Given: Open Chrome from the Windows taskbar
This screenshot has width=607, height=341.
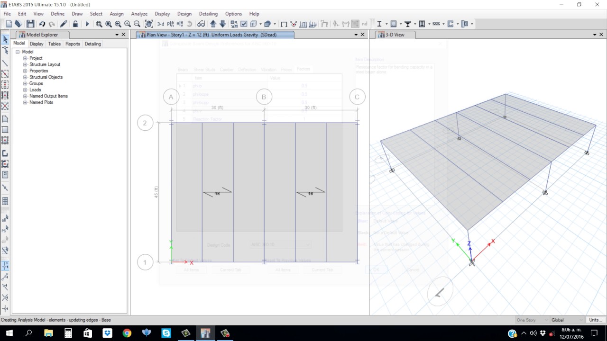Looking at the screenshot, I should coord(127,333).
